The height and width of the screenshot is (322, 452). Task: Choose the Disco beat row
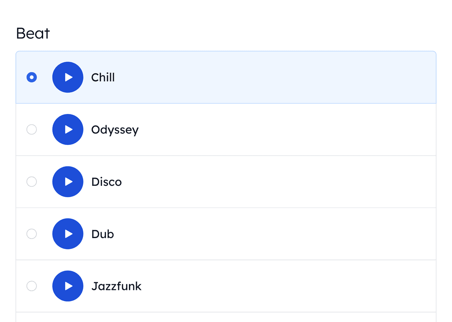pos(251,182)
